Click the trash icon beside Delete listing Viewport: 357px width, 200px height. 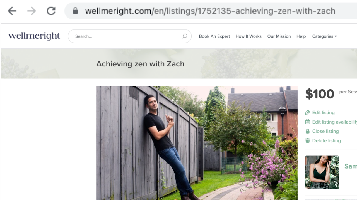coord(308,140)
